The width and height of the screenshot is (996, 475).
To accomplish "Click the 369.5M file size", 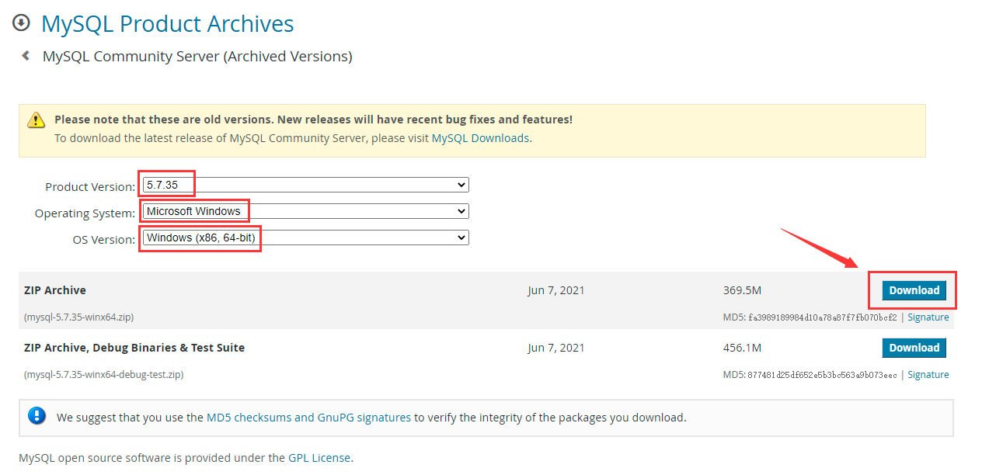I will click(x=742, y=290).
